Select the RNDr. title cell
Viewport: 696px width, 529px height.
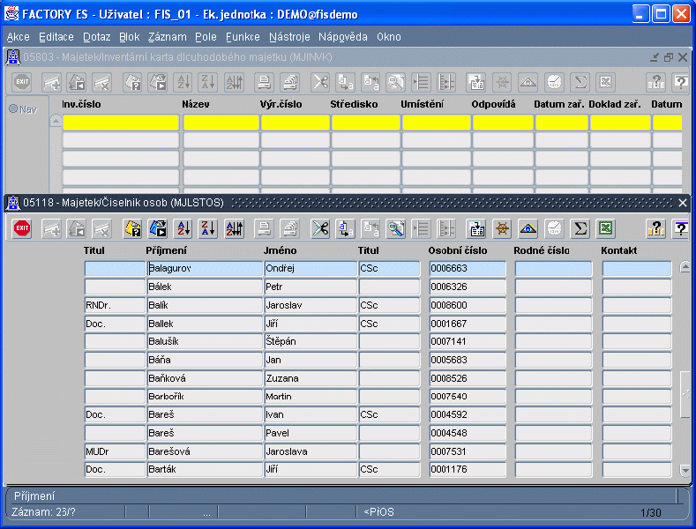coord(115,305)
